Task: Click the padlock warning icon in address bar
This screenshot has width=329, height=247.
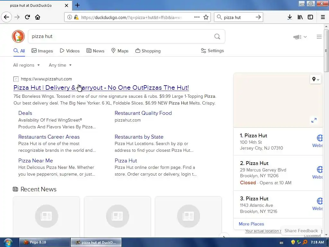Action: [x=76, y=17]
